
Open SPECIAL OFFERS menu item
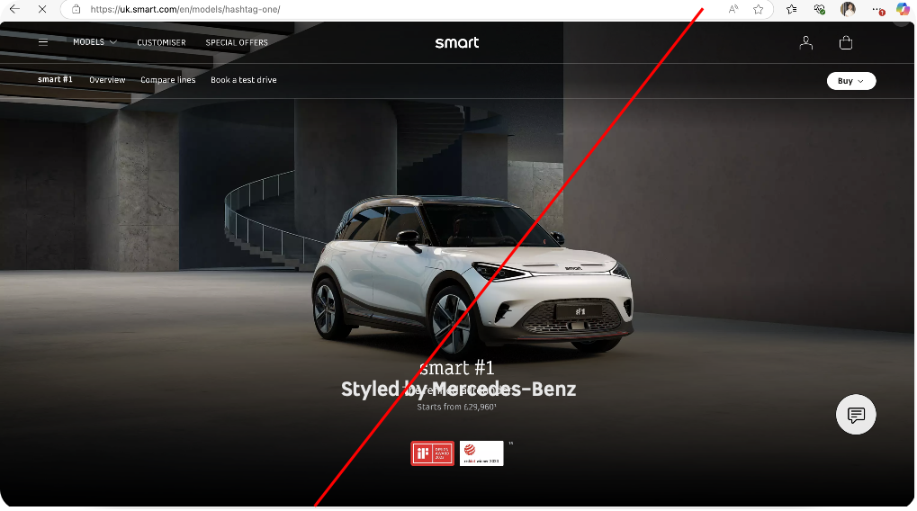[237, 42]
